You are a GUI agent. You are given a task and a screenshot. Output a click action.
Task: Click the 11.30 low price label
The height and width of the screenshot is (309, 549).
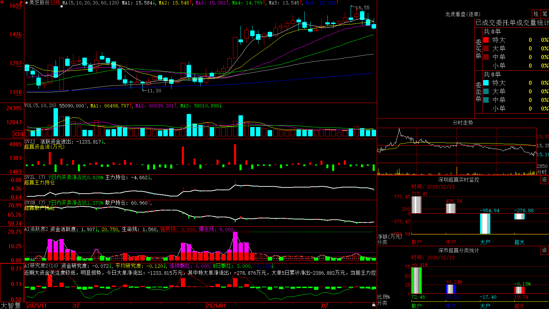[154, 91]
